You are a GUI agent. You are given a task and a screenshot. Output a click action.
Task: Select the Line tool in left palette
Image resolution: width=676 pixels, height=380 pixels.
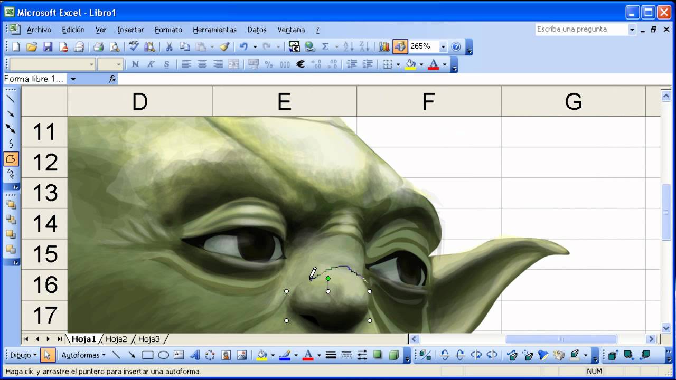click(11, 99)
